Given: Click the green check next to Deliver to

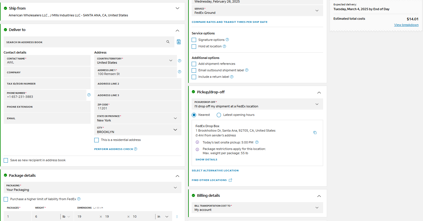Looking at the screenshot, I should pyautogui.click(x=5, y=30).
